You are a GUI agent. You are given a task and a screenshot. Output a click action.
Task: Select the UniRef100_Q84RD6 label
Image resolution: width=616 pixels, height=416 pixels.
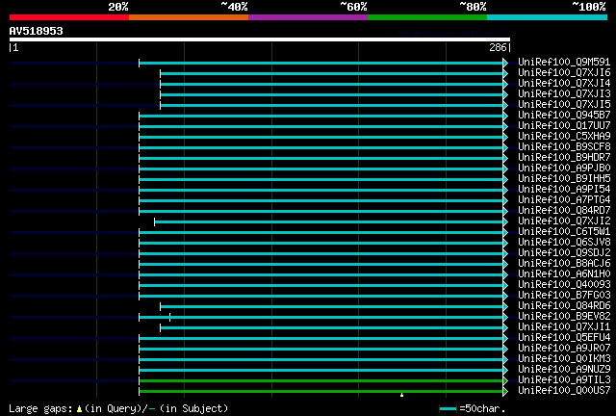coord(564,306)
